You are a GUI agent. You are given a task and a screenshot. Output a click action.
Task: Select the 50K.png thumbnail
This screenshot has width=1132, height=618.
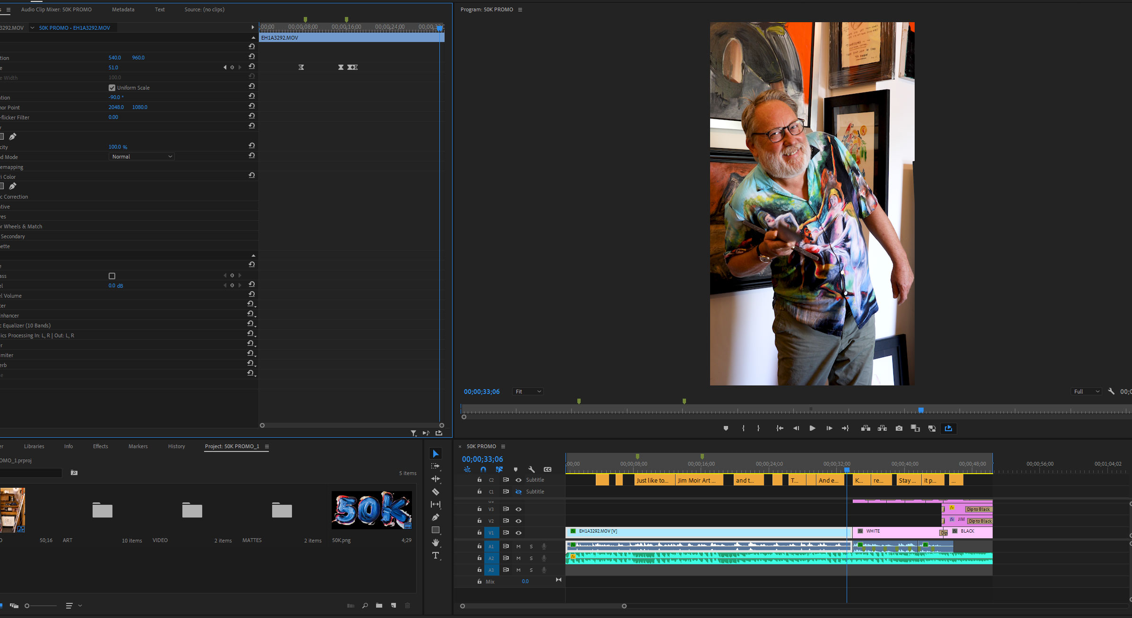click(x=371, y=510)
